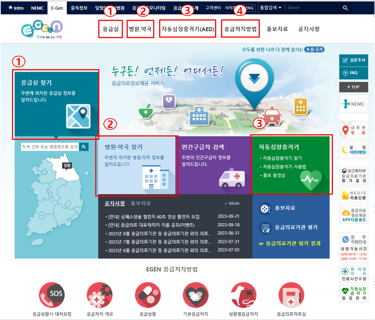Click the 응급처치 개요 gear icon
The width and height of the screenshot is (375, 320).
click(100, 295)
